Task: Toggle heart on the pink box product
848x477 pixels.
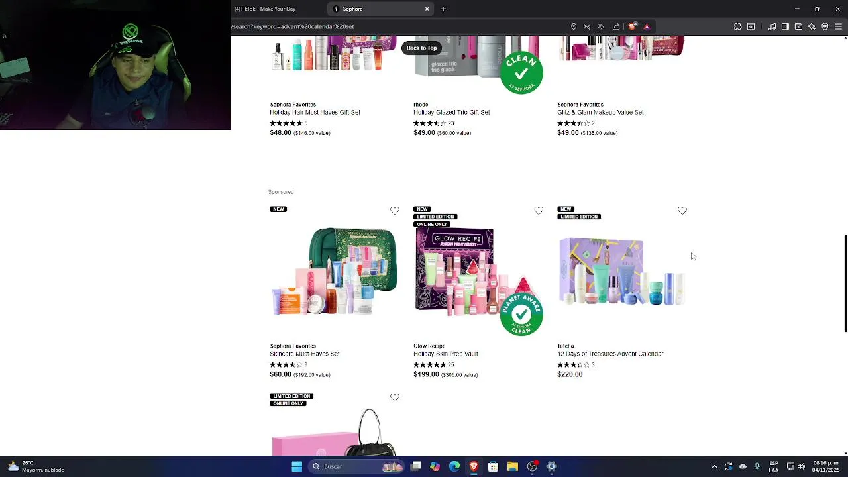Action: point(395,397)
